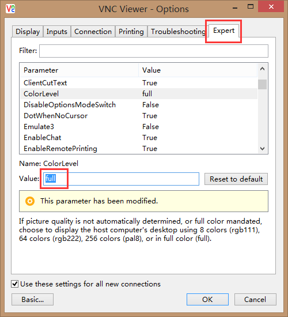Confirm settings with the OK button
Image resolution: width=288 pixels, height=317 pixels.
[x=207, y=299]
